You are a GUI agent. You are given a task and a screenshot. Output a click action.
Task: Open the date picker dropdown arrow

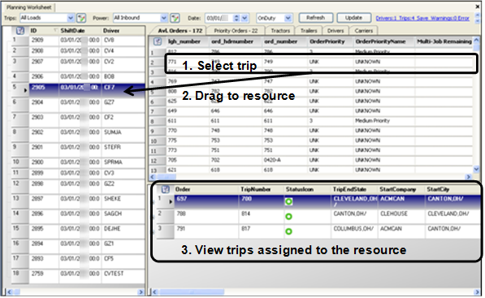[x=245, y=18]
